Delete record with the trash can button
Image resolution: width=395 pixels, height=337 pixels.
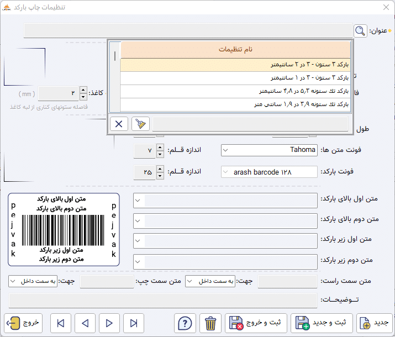coord(210,323)
